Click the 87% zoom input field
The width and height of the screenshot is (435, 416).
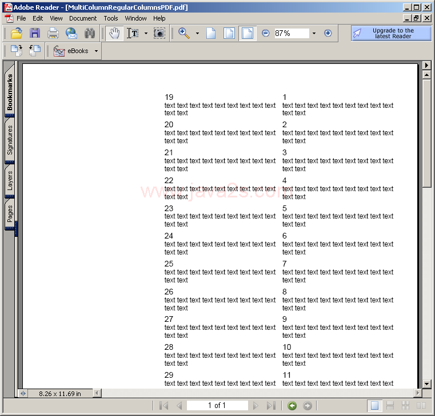click(292, 33)
